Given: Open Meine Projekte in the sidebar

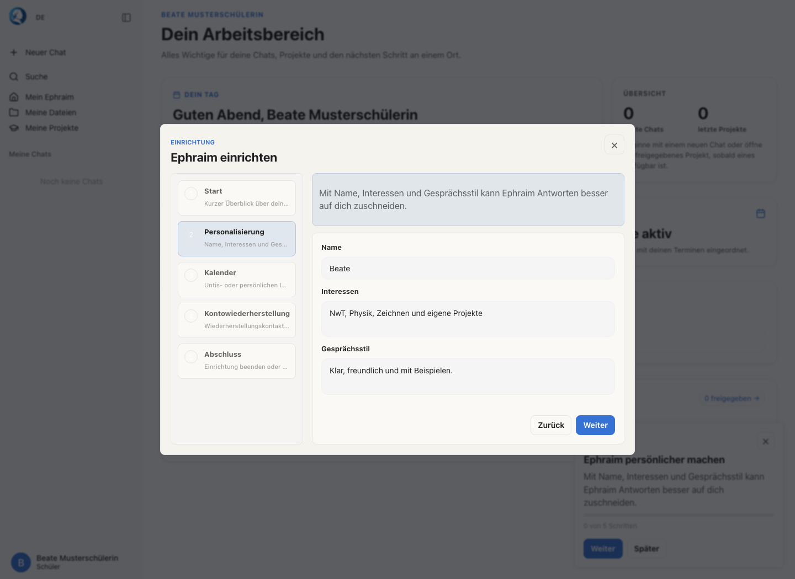Looking at the screenshot, I should [x=72, y=128].
